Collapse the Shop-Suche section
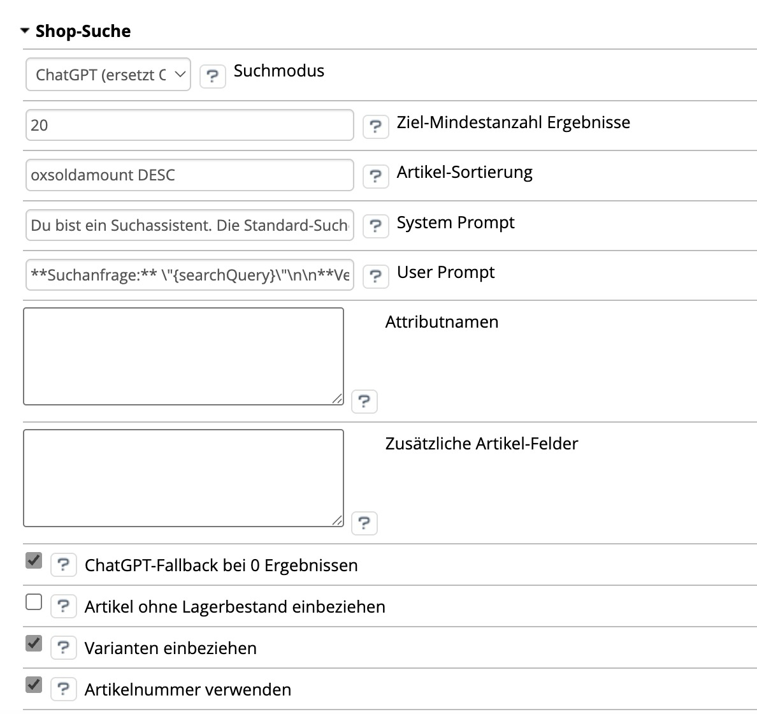757x714 pixels. [25, 31]
